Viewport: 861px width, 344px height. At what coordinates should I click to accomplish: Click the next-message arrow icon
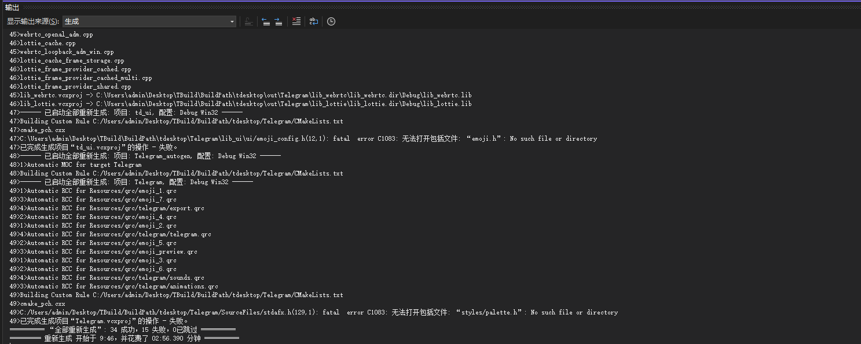279,21
